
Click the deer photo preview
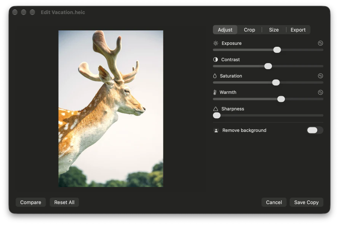(x=111, y=109)
